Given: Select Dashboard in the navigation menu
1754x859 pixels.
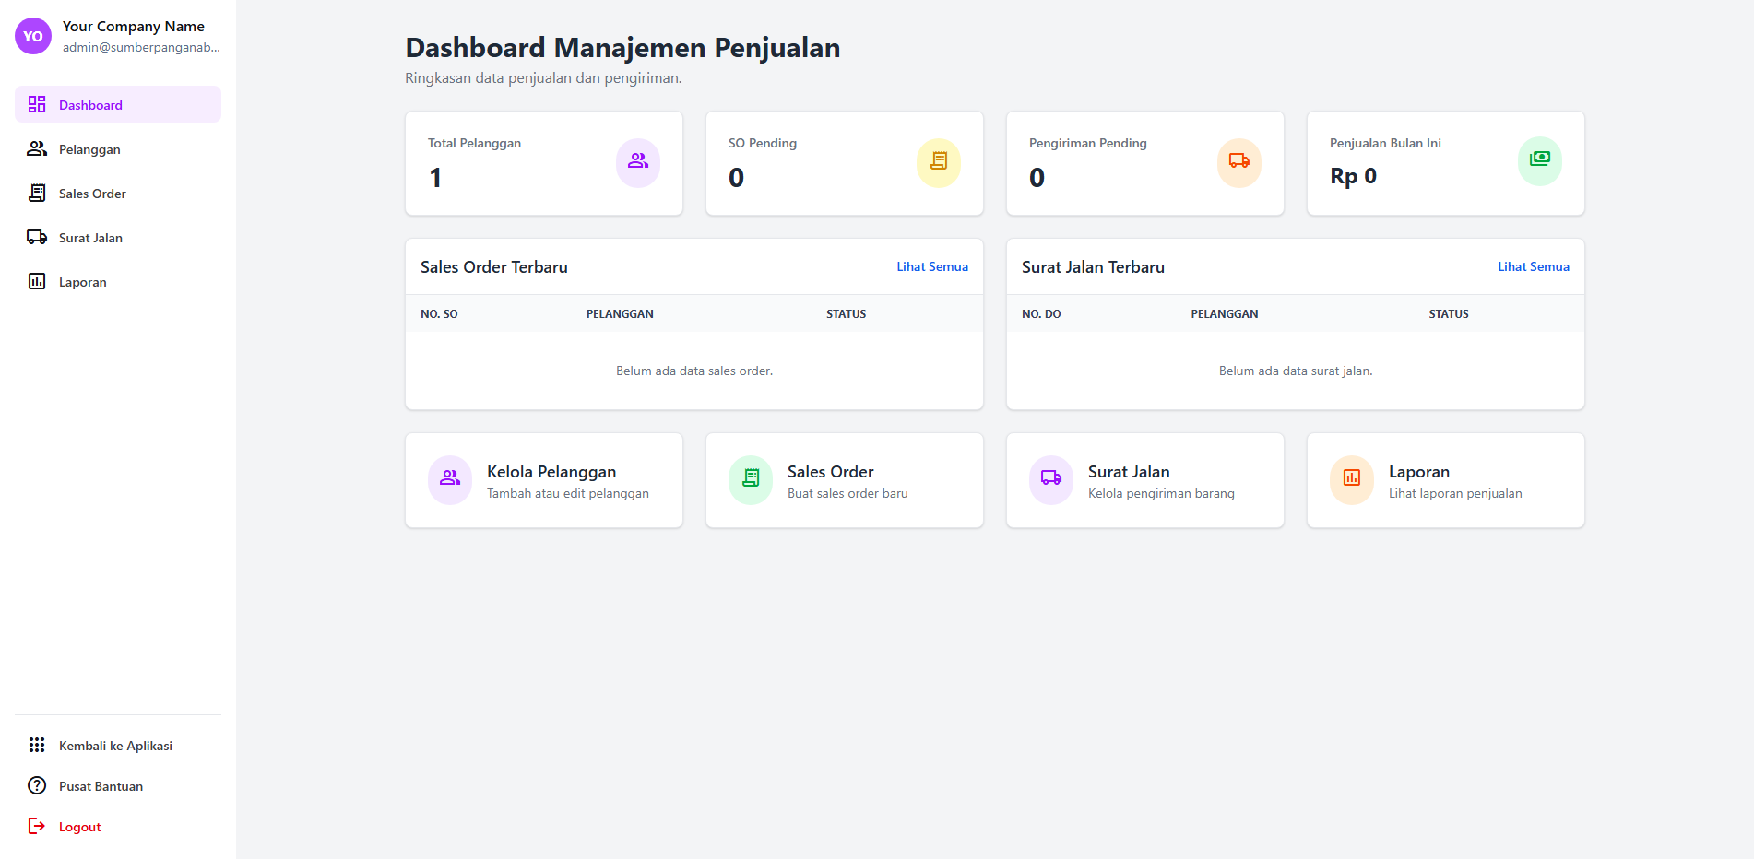Looking at the screenshot, I should click(90, 104).
